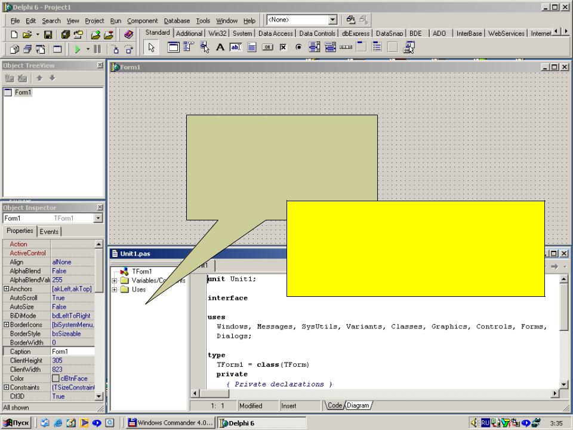
Task: Select the ComboBox component icon
Action: [330, 47]
